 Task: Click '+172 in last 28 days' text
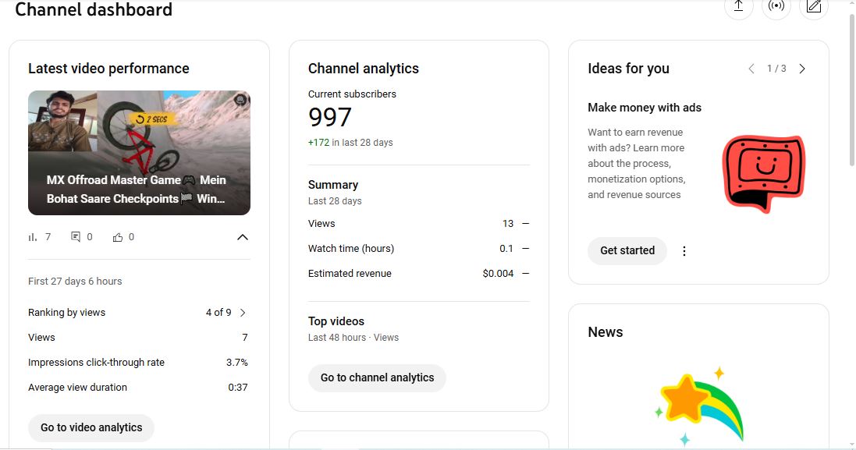point(350,143)
